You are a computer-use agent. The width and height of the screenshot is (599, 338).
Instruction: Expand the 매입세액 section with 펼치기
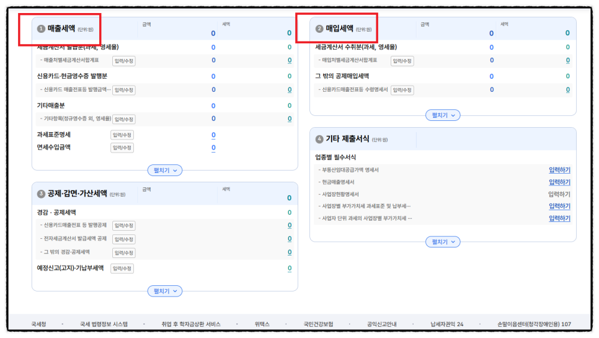tap(443, 115)
